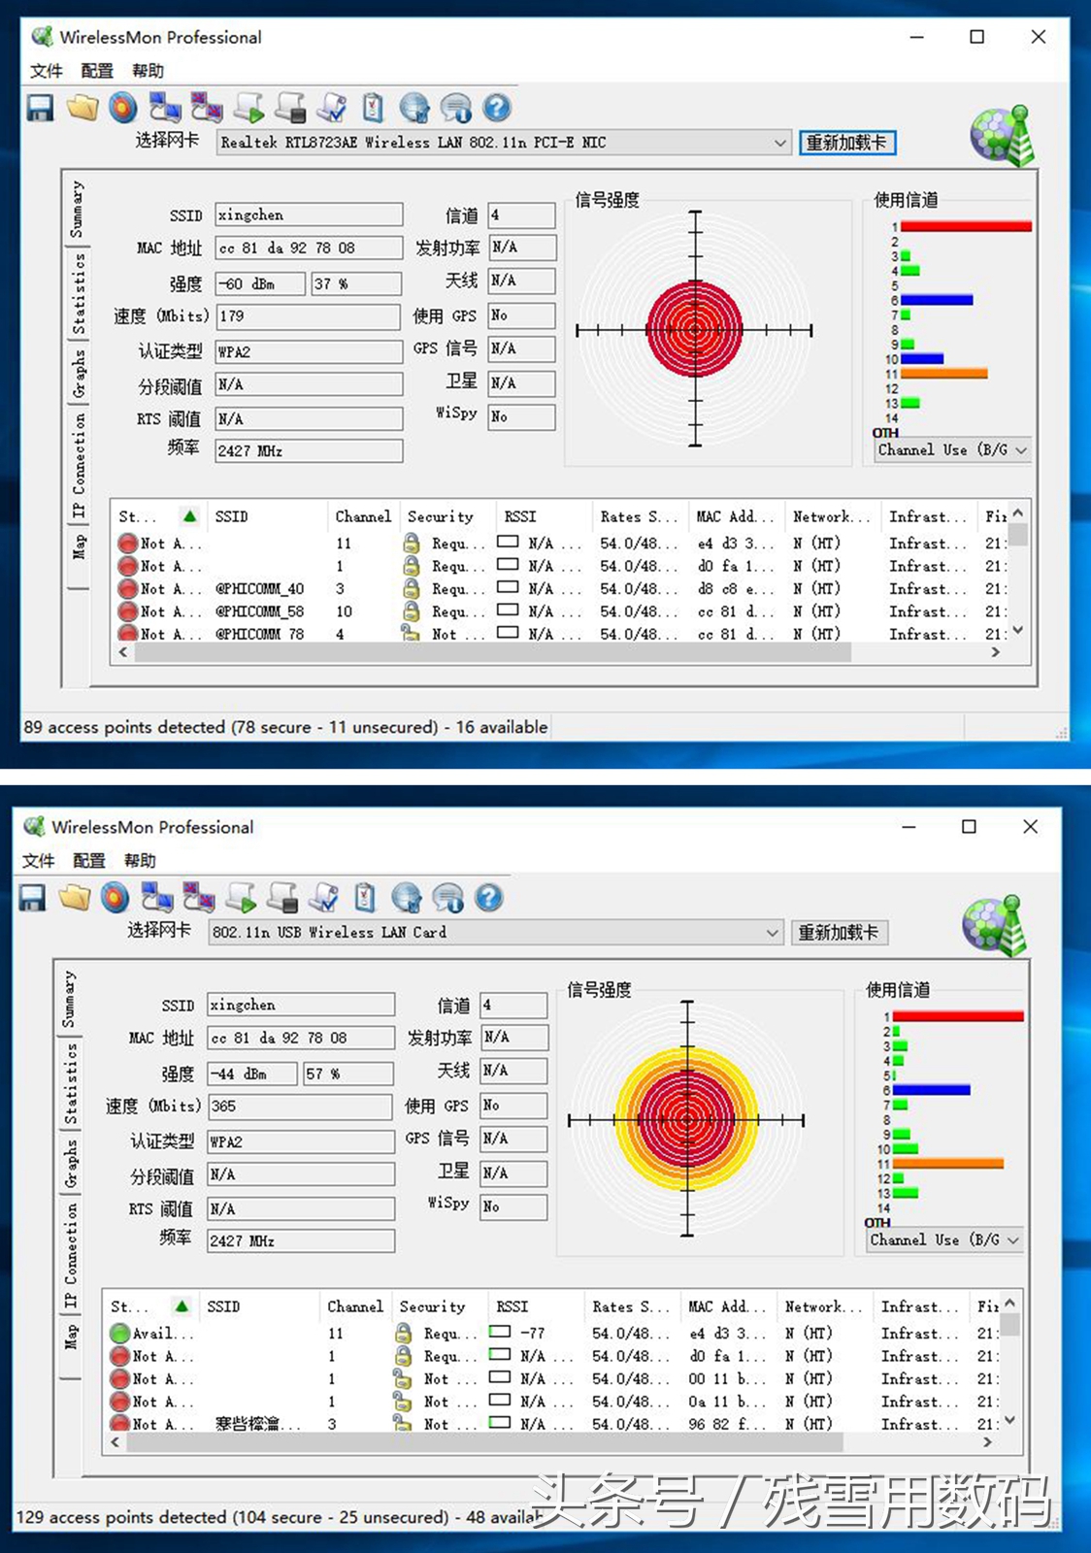
Task: Expand the 802.11n USB Wireless LAN Card dropdown
Action: coord(496,933)
